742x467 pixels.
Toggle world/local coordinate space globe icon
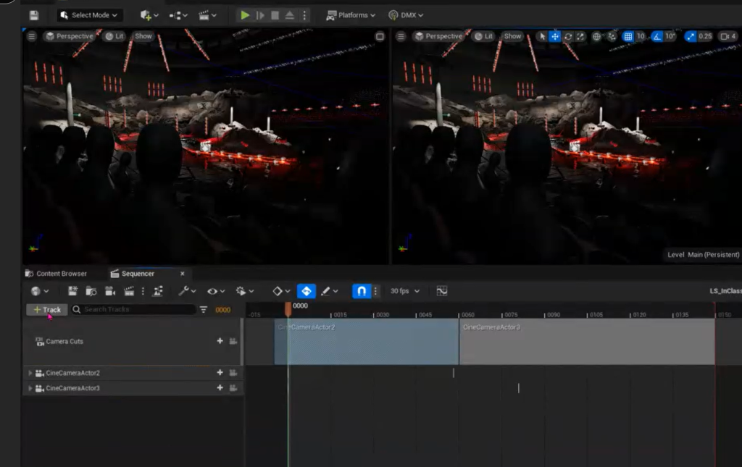(597, 36)
